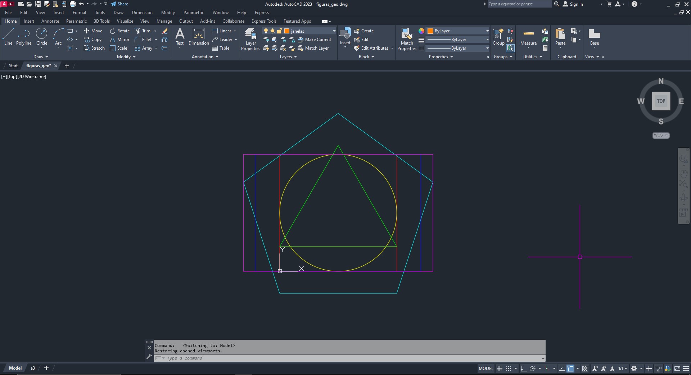Viewport: 691px width, 375px height.
Task: Toggle Ortho mode in the status bar
Action: click(x=524, y=369)
